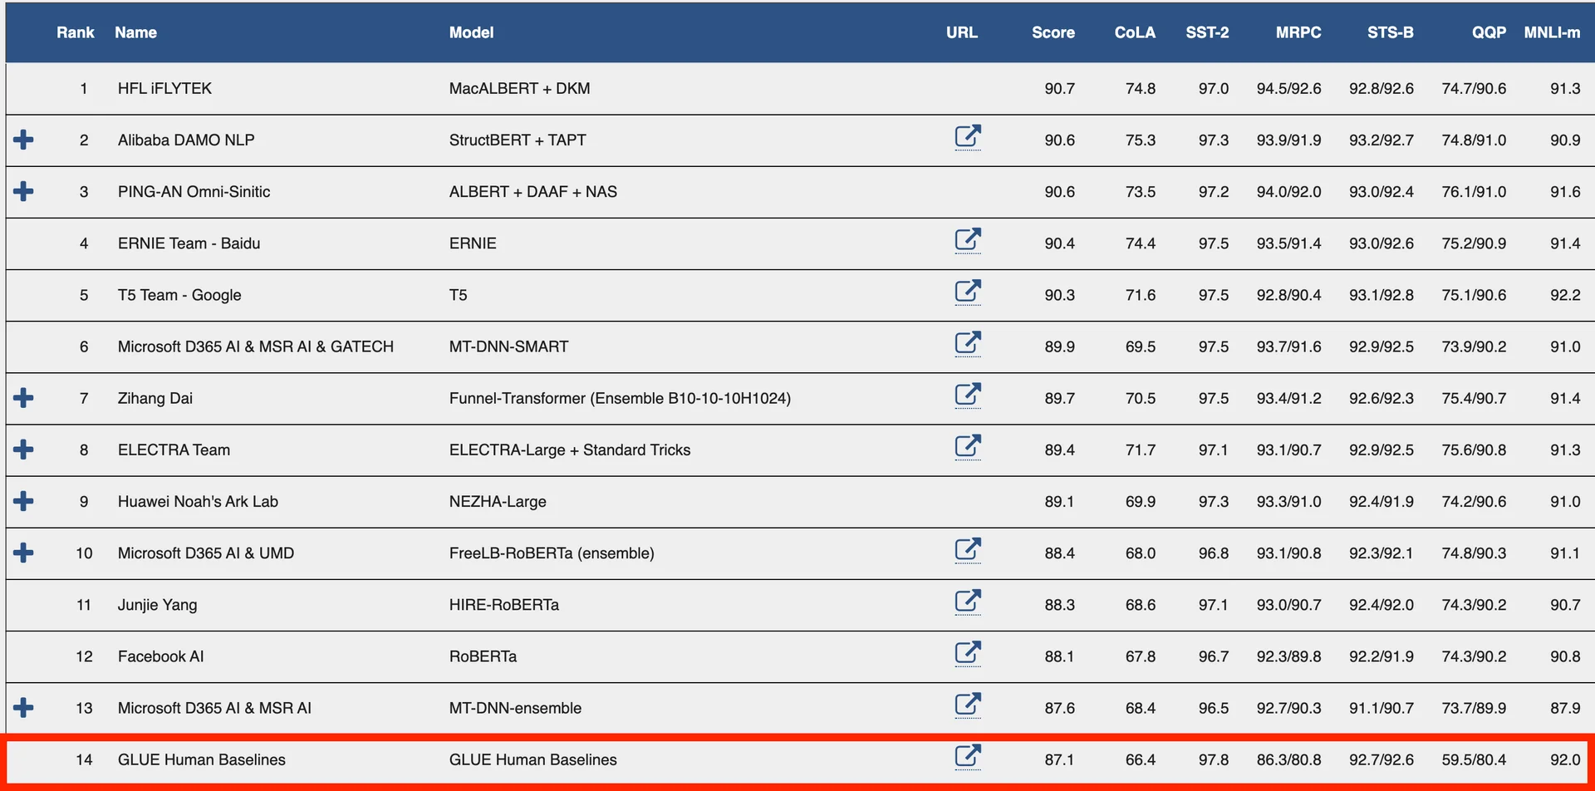Click the Name column header
The image size is (1595, 791).
(x=135, y=32)
